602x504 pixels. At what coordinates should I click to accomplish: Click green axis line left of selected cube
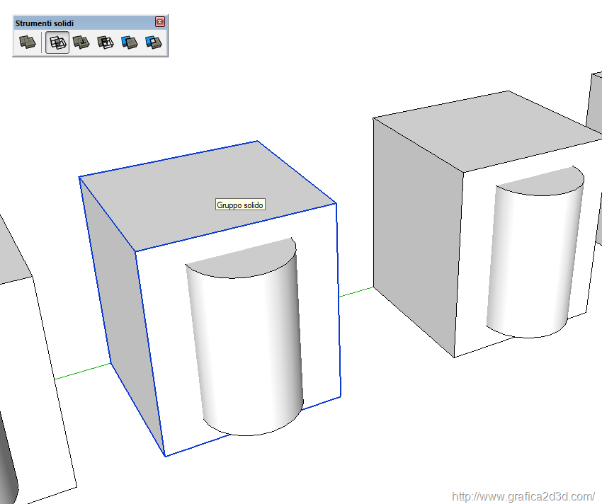(81, 372)
